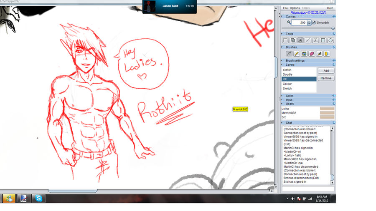Toggle the Layers panel pin
This screenshot has width=376, height=211.
pos(333,65)
